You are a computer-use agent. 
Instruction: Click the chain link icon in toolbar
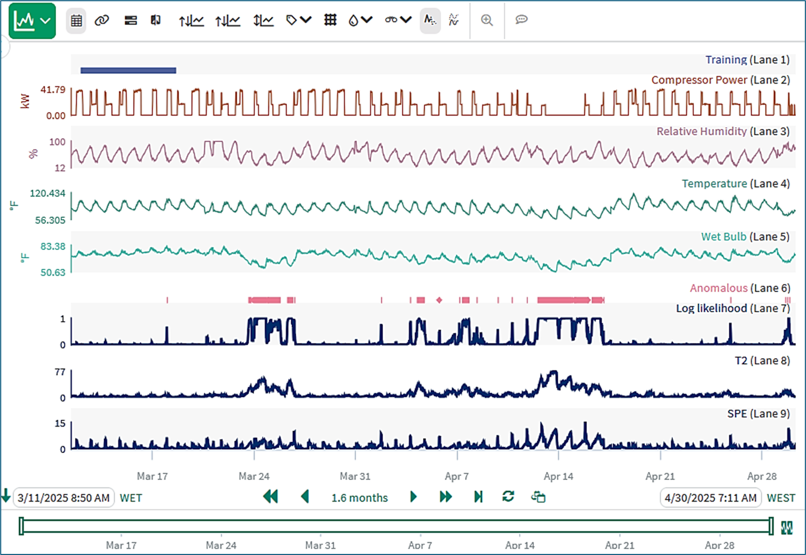101,20
